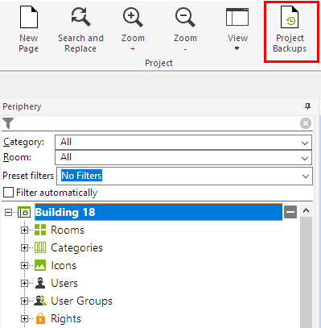Image resolution: width=321 pixels, height=328 pixels.
Task: Open Search and Replace tool
Action: click(x=80, y=30)
